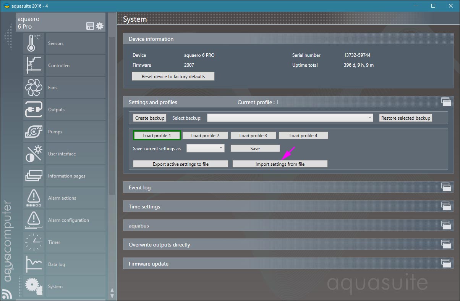The width and height of the screenshot is (460, 301).
Task: Click the Outputs plug icon
Action: 34,110
